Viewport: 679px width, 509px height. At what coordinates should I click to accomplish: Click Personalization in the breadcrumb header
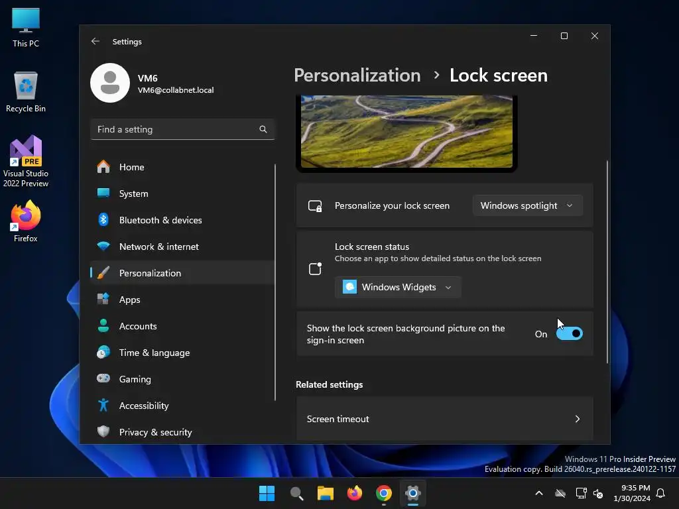click(x=357, y=76)
